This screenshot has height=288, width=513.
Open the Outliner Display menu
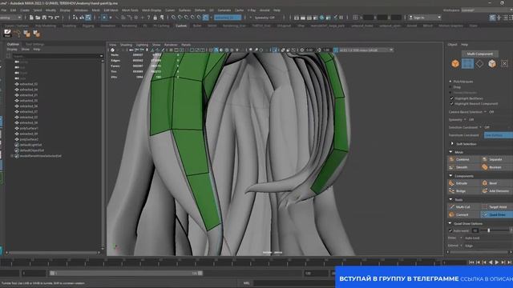tap(12, 50)
